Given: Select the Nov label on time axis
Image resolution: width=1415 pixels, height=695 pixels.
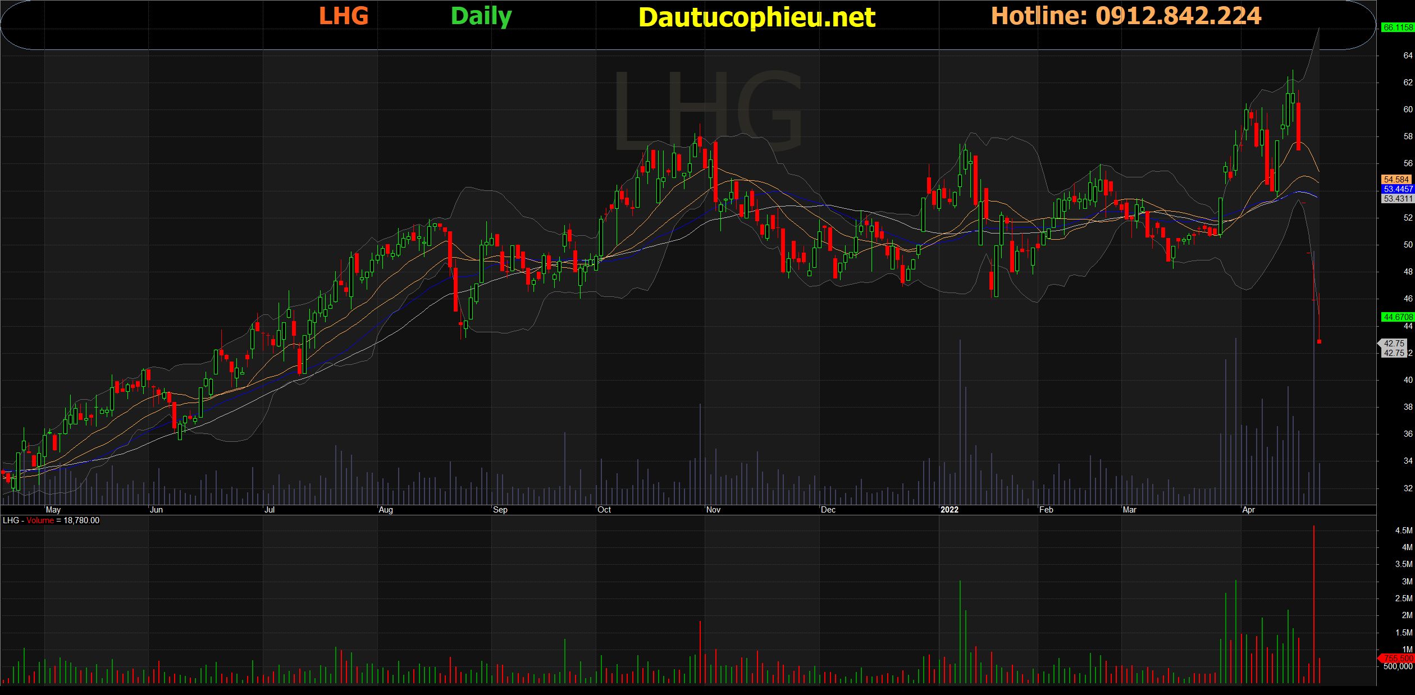Looking at the screenshot, I should click(x=713, y=510).
